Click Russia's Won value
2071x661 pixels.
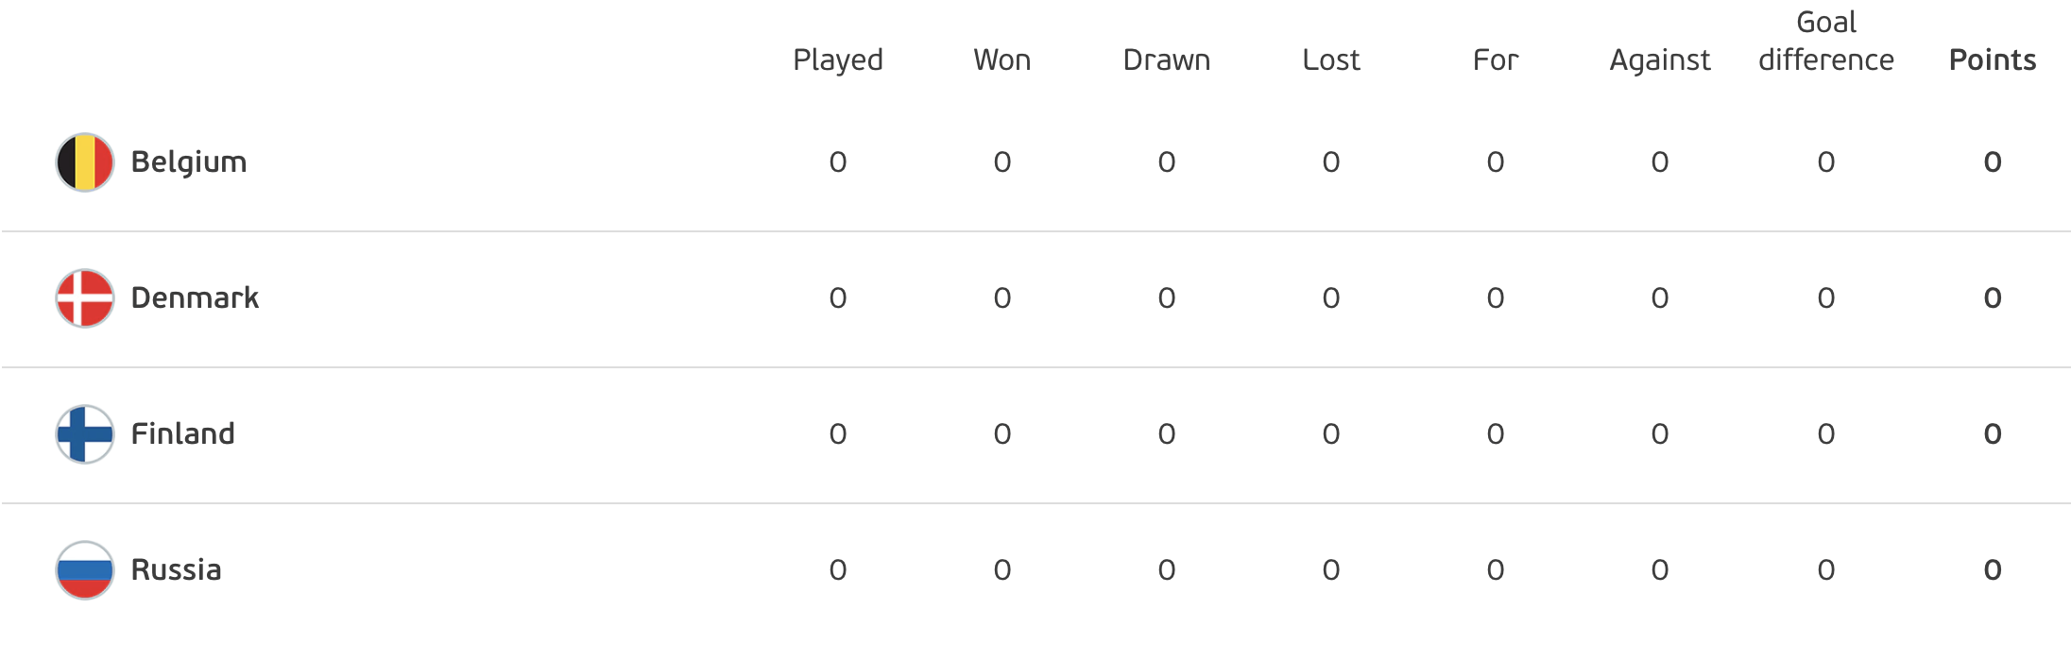tap(1002, 570)
